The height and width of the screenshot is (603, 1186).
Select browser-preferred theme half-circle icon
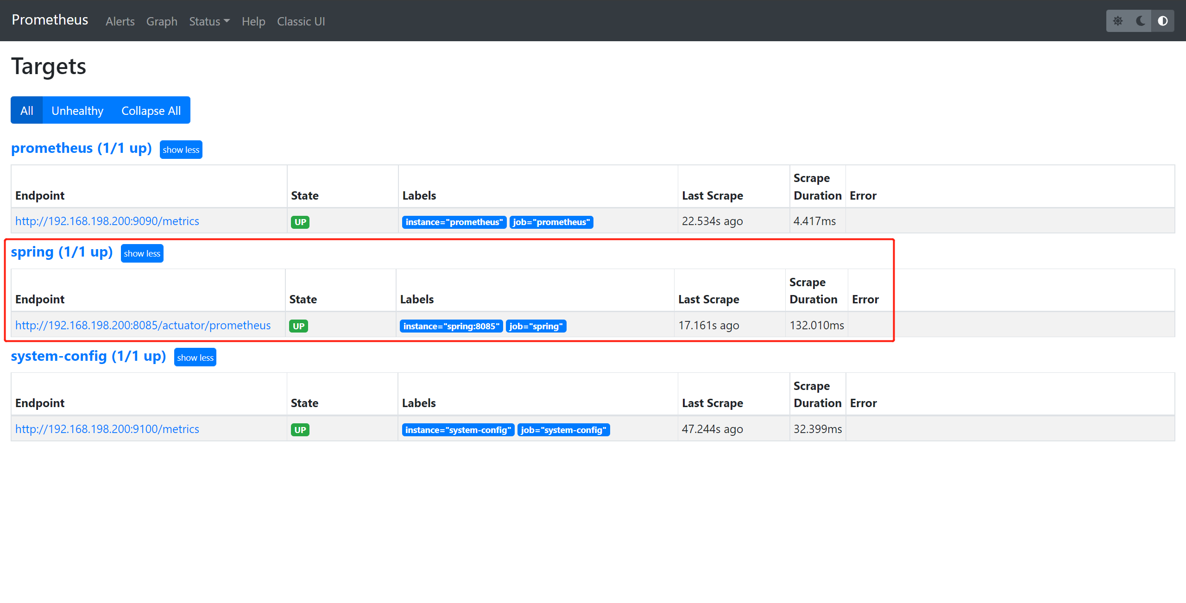[x=1163, y=21]
